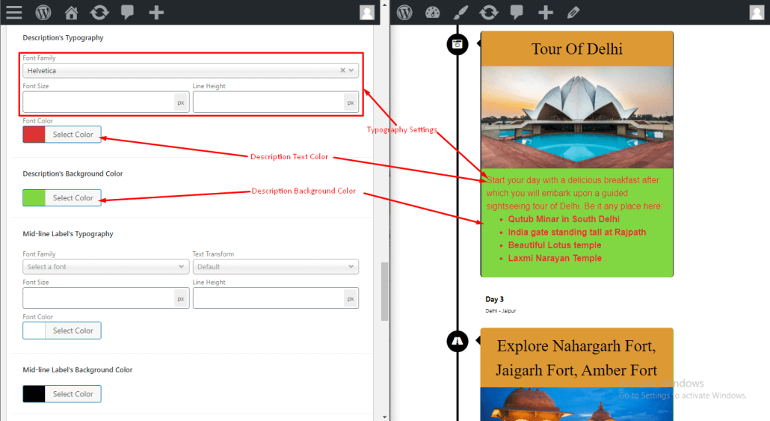
Task: Click scroll up arrow of settings panel
Action: [x=384, y=4]
